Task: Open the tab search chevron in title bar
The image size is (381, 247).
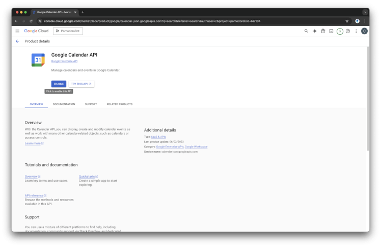Action: (x=365, y=12)
